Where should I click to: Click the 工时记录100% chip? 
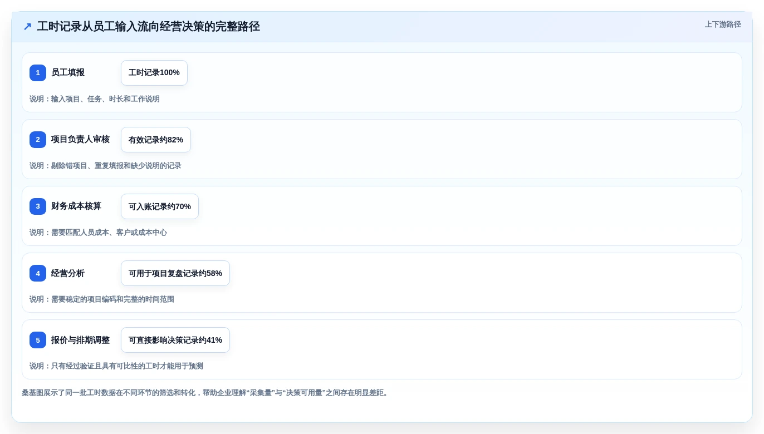154,73
